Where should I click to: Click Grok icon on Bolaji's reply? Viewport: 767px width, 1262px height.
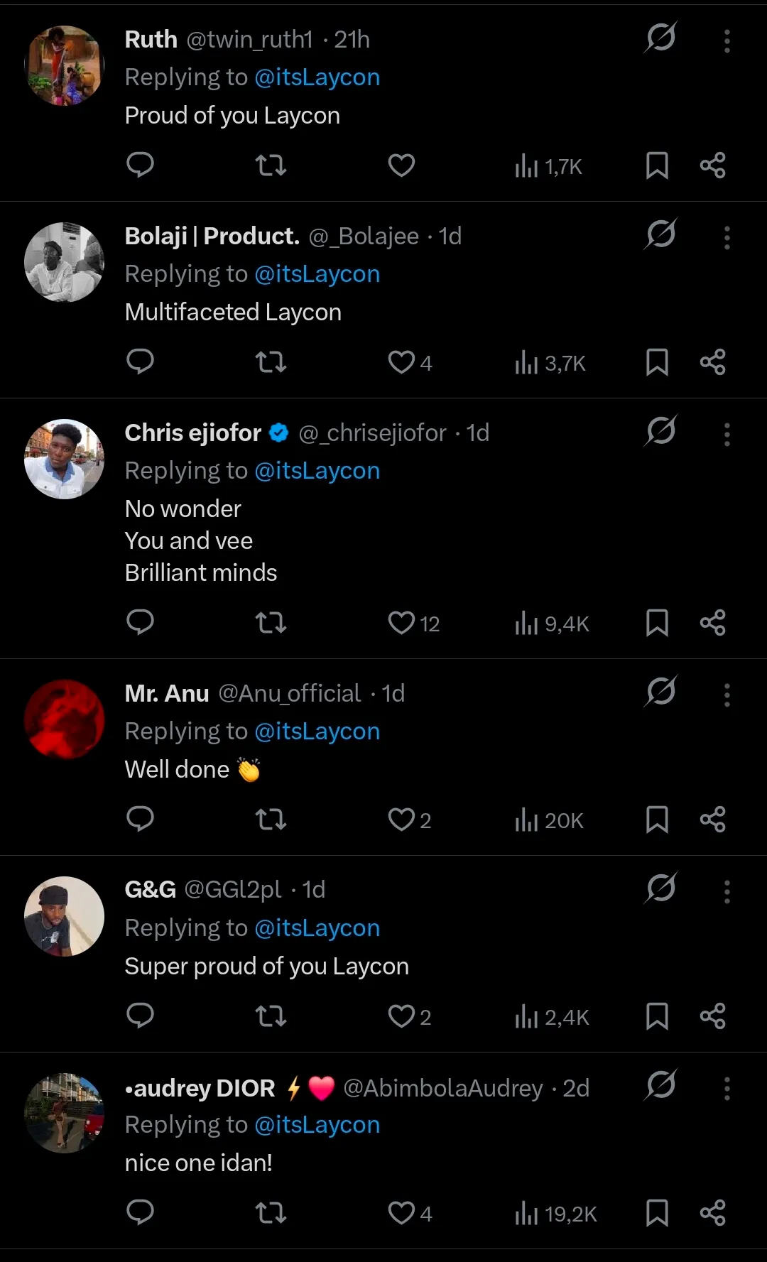coord(660,234)
